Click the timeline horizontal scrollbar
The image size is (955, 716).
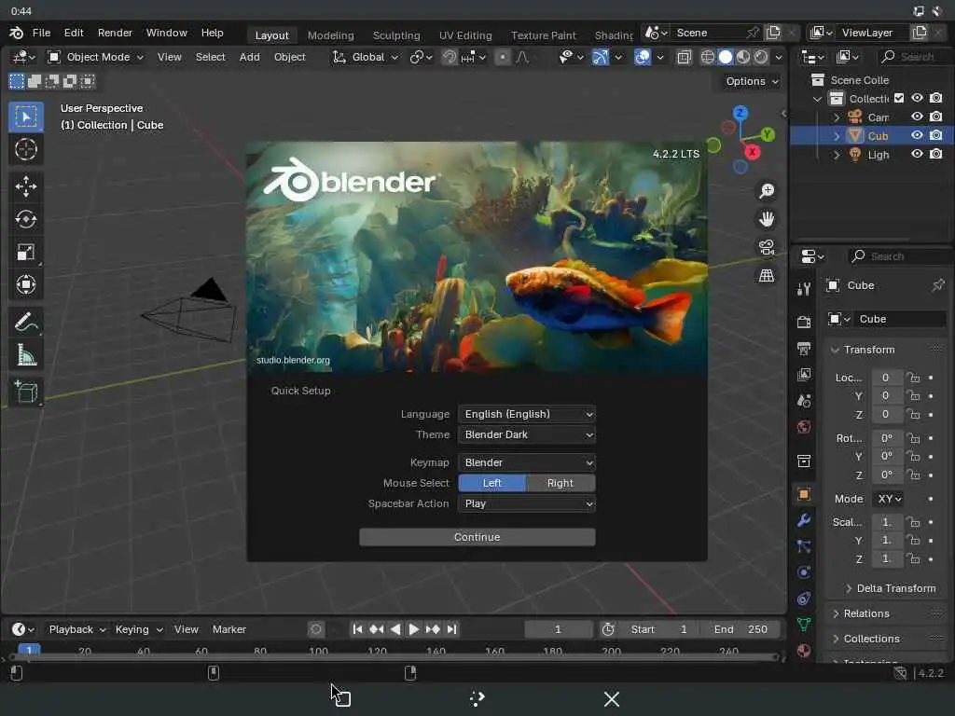(x=394, y=658)
